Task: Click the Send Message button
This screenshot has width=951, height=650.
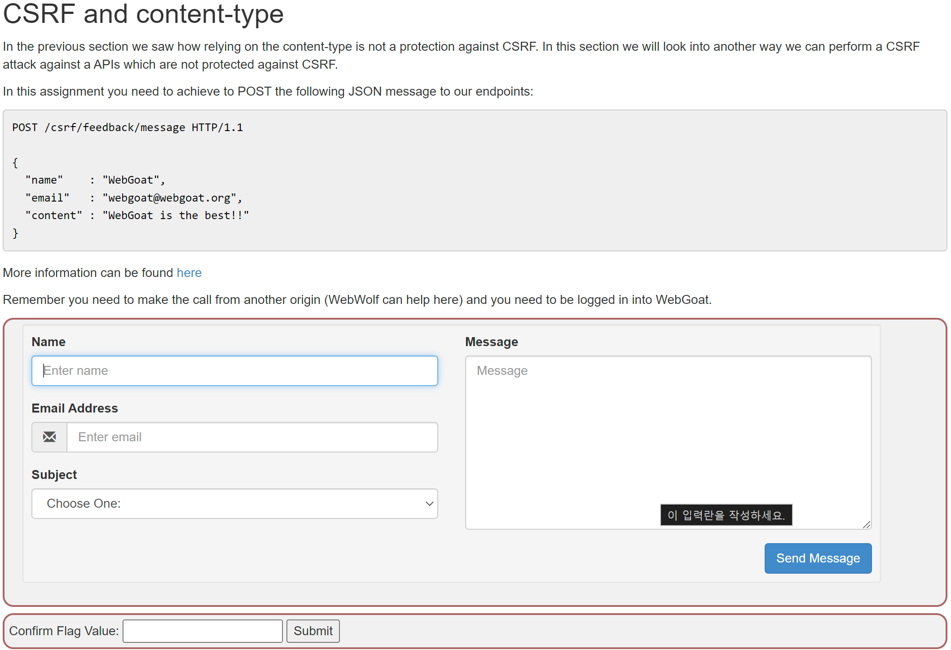Action: tap(818, 558)
